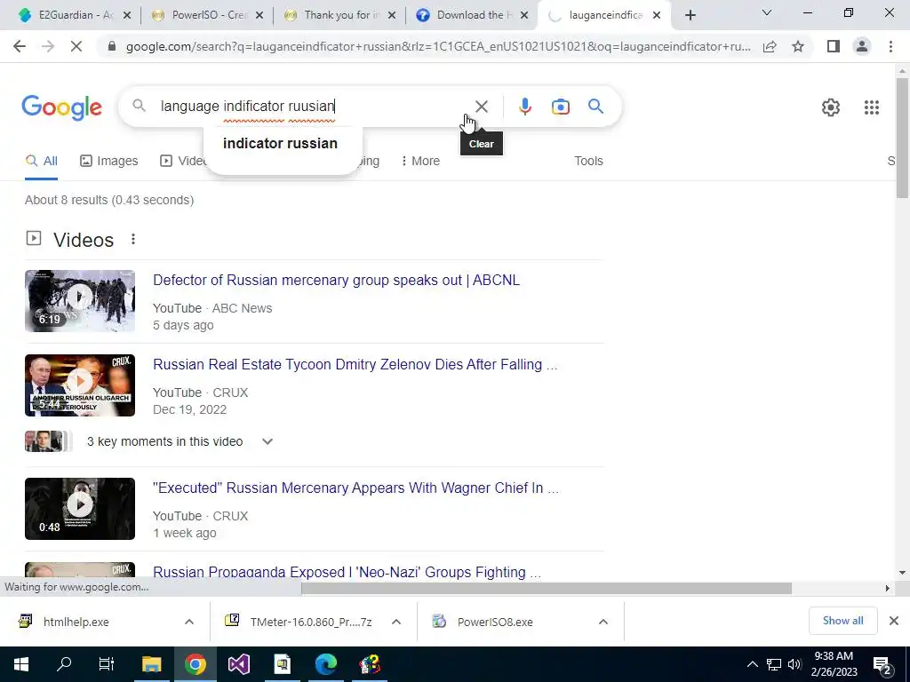Click the address bar URL
Image resolution: width=910 pixels, height=682 pixels.
click(x=438, y=46)
